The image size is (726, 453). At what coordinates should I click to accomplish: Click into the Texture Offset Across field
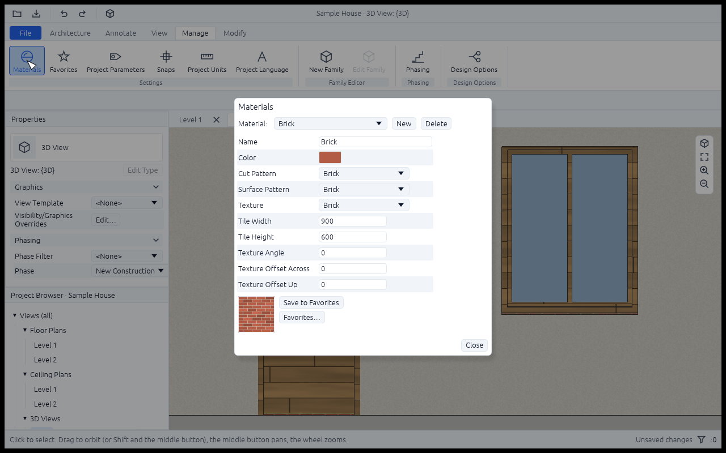[352, 268]
